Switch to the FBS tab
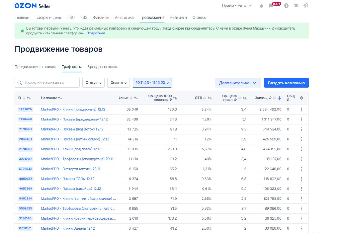The width and height of the screenshot is (345, 233). pyautogui.click(x=84, y=17)
